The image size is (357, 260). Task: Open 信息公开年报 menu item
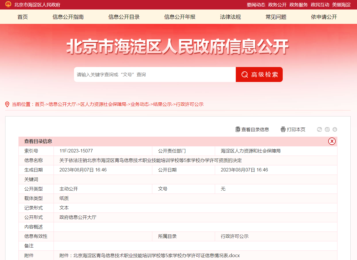(180, 17)
